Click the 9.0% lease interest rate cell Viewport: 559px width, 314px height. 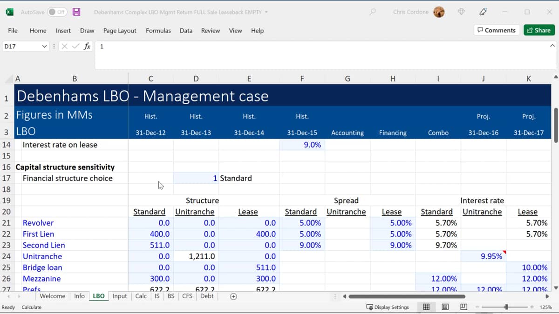coord(302,145)
